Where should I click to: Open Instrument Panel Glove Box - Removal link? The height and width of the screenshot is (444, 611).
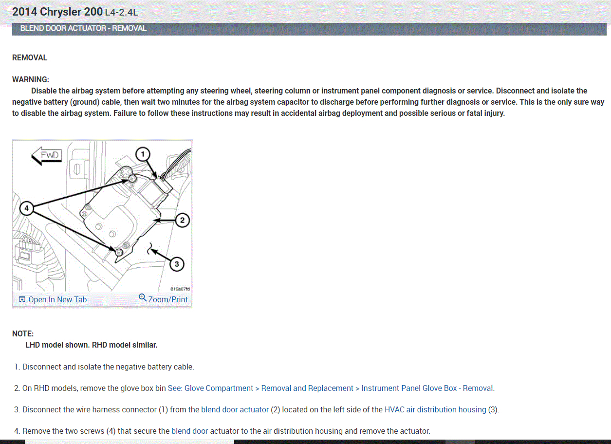(427, 388)
